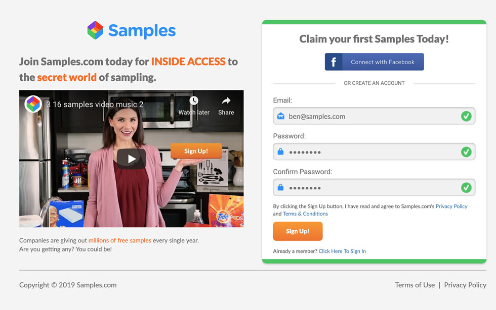
Task: Click the Facebook 'f' icon
Action: 334,62
